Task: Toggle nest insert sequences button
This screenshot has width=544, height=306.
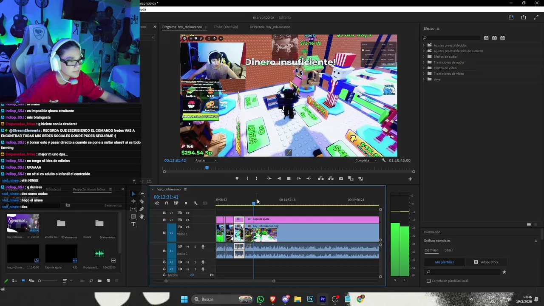Action: pos(157,203)
